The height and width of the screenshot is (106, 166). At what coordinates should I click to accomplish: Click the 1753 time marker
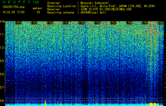pos(50,23)
